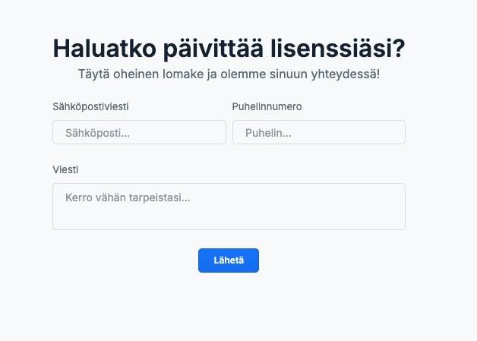The width and height of the screenshot is (477, 341).
Task: Place cursor in the Viesti message box
Action: [229, 207]
